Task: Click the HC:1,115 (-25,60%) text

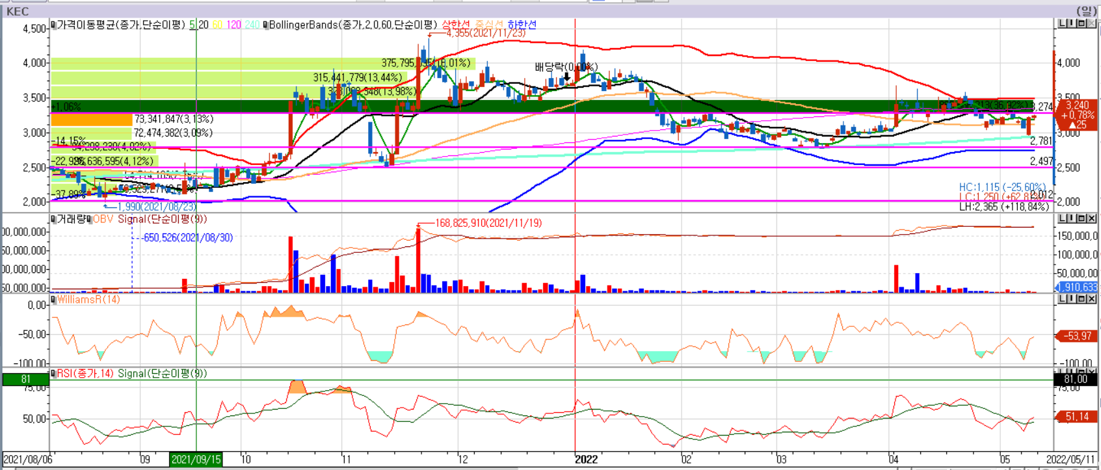Action: 1002,187
